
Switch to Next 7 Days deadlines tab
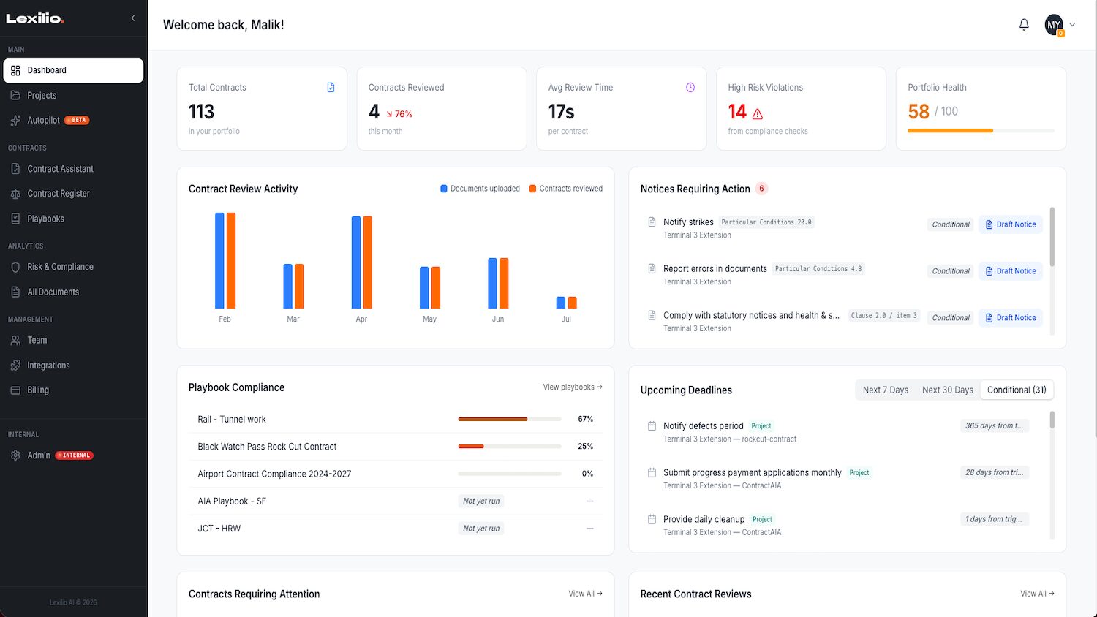tap(885, 390)
